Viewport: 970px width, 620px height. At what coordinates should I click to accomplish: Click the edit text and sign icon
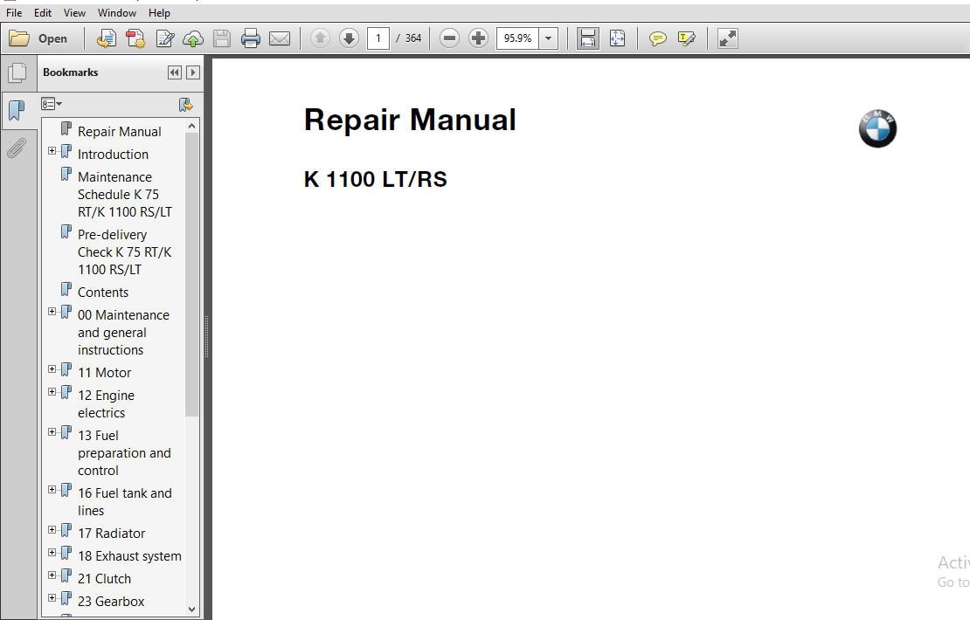[x=164, y=39]
